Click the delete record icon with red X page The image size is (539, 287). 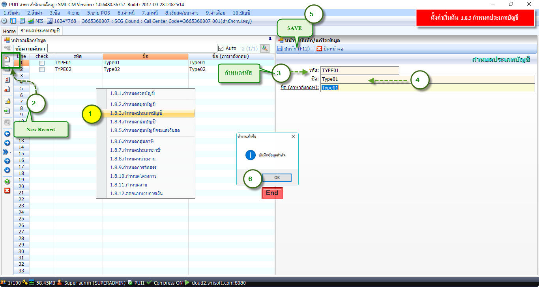pyautogui.click(x=7, y=89)
